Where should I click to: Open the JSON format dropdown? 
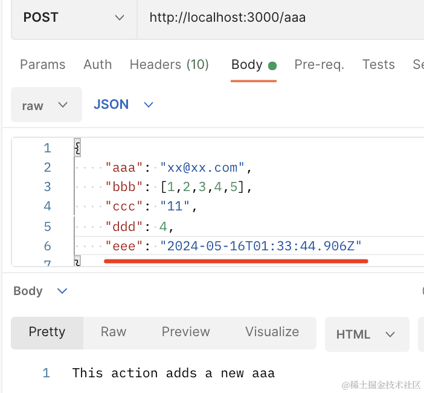pos(124,105)
